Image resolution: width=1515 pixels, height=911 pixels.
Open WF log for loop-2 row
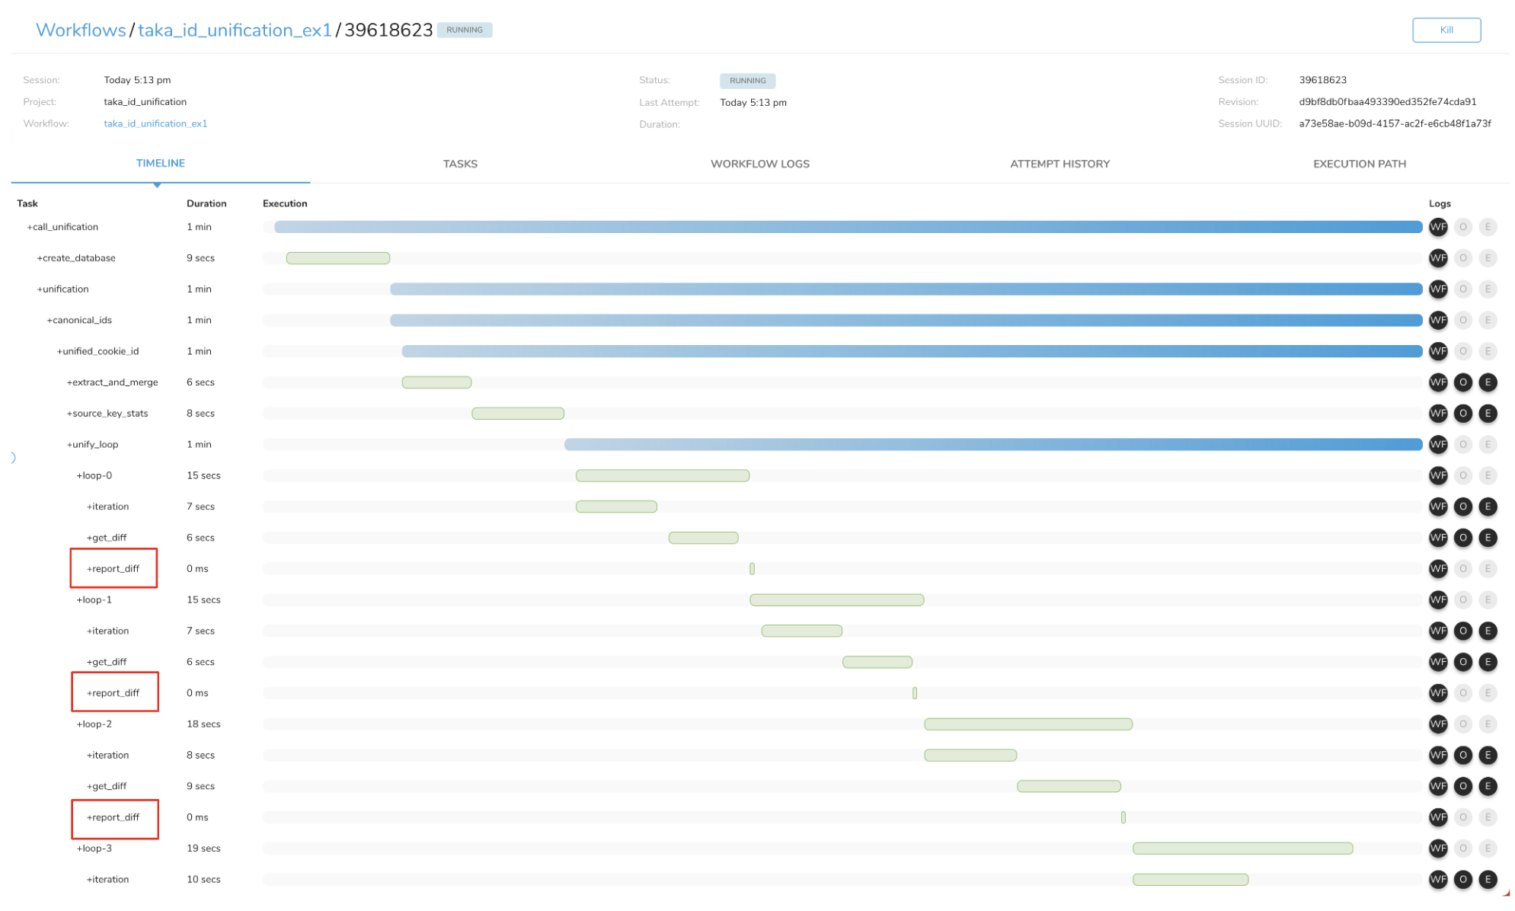pyautogui.click(x=1437, y=724)
